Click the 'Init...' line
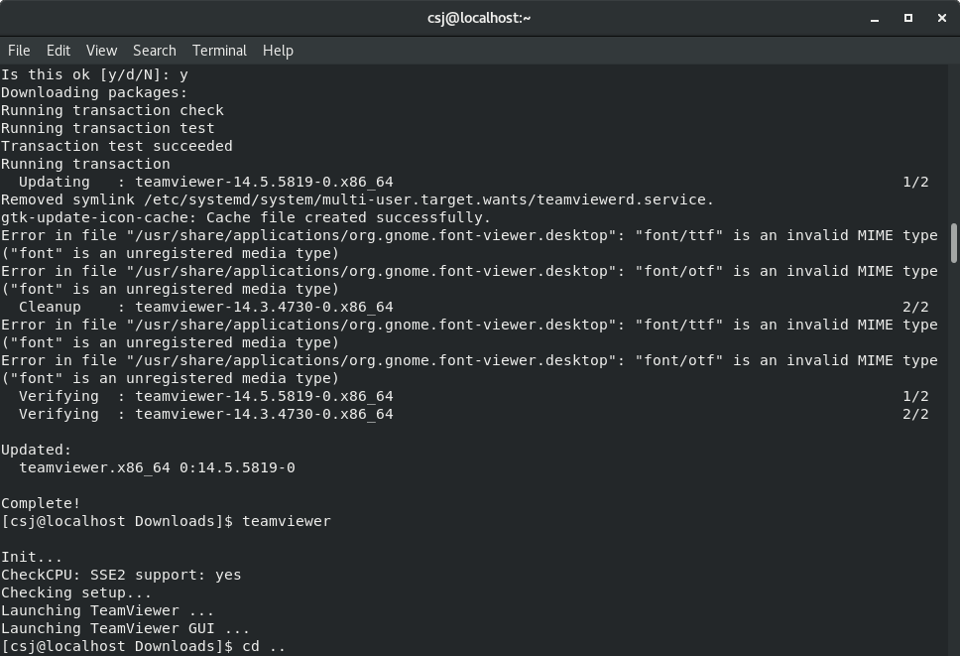Screen dimensions: 960x656 click(32, 557)
